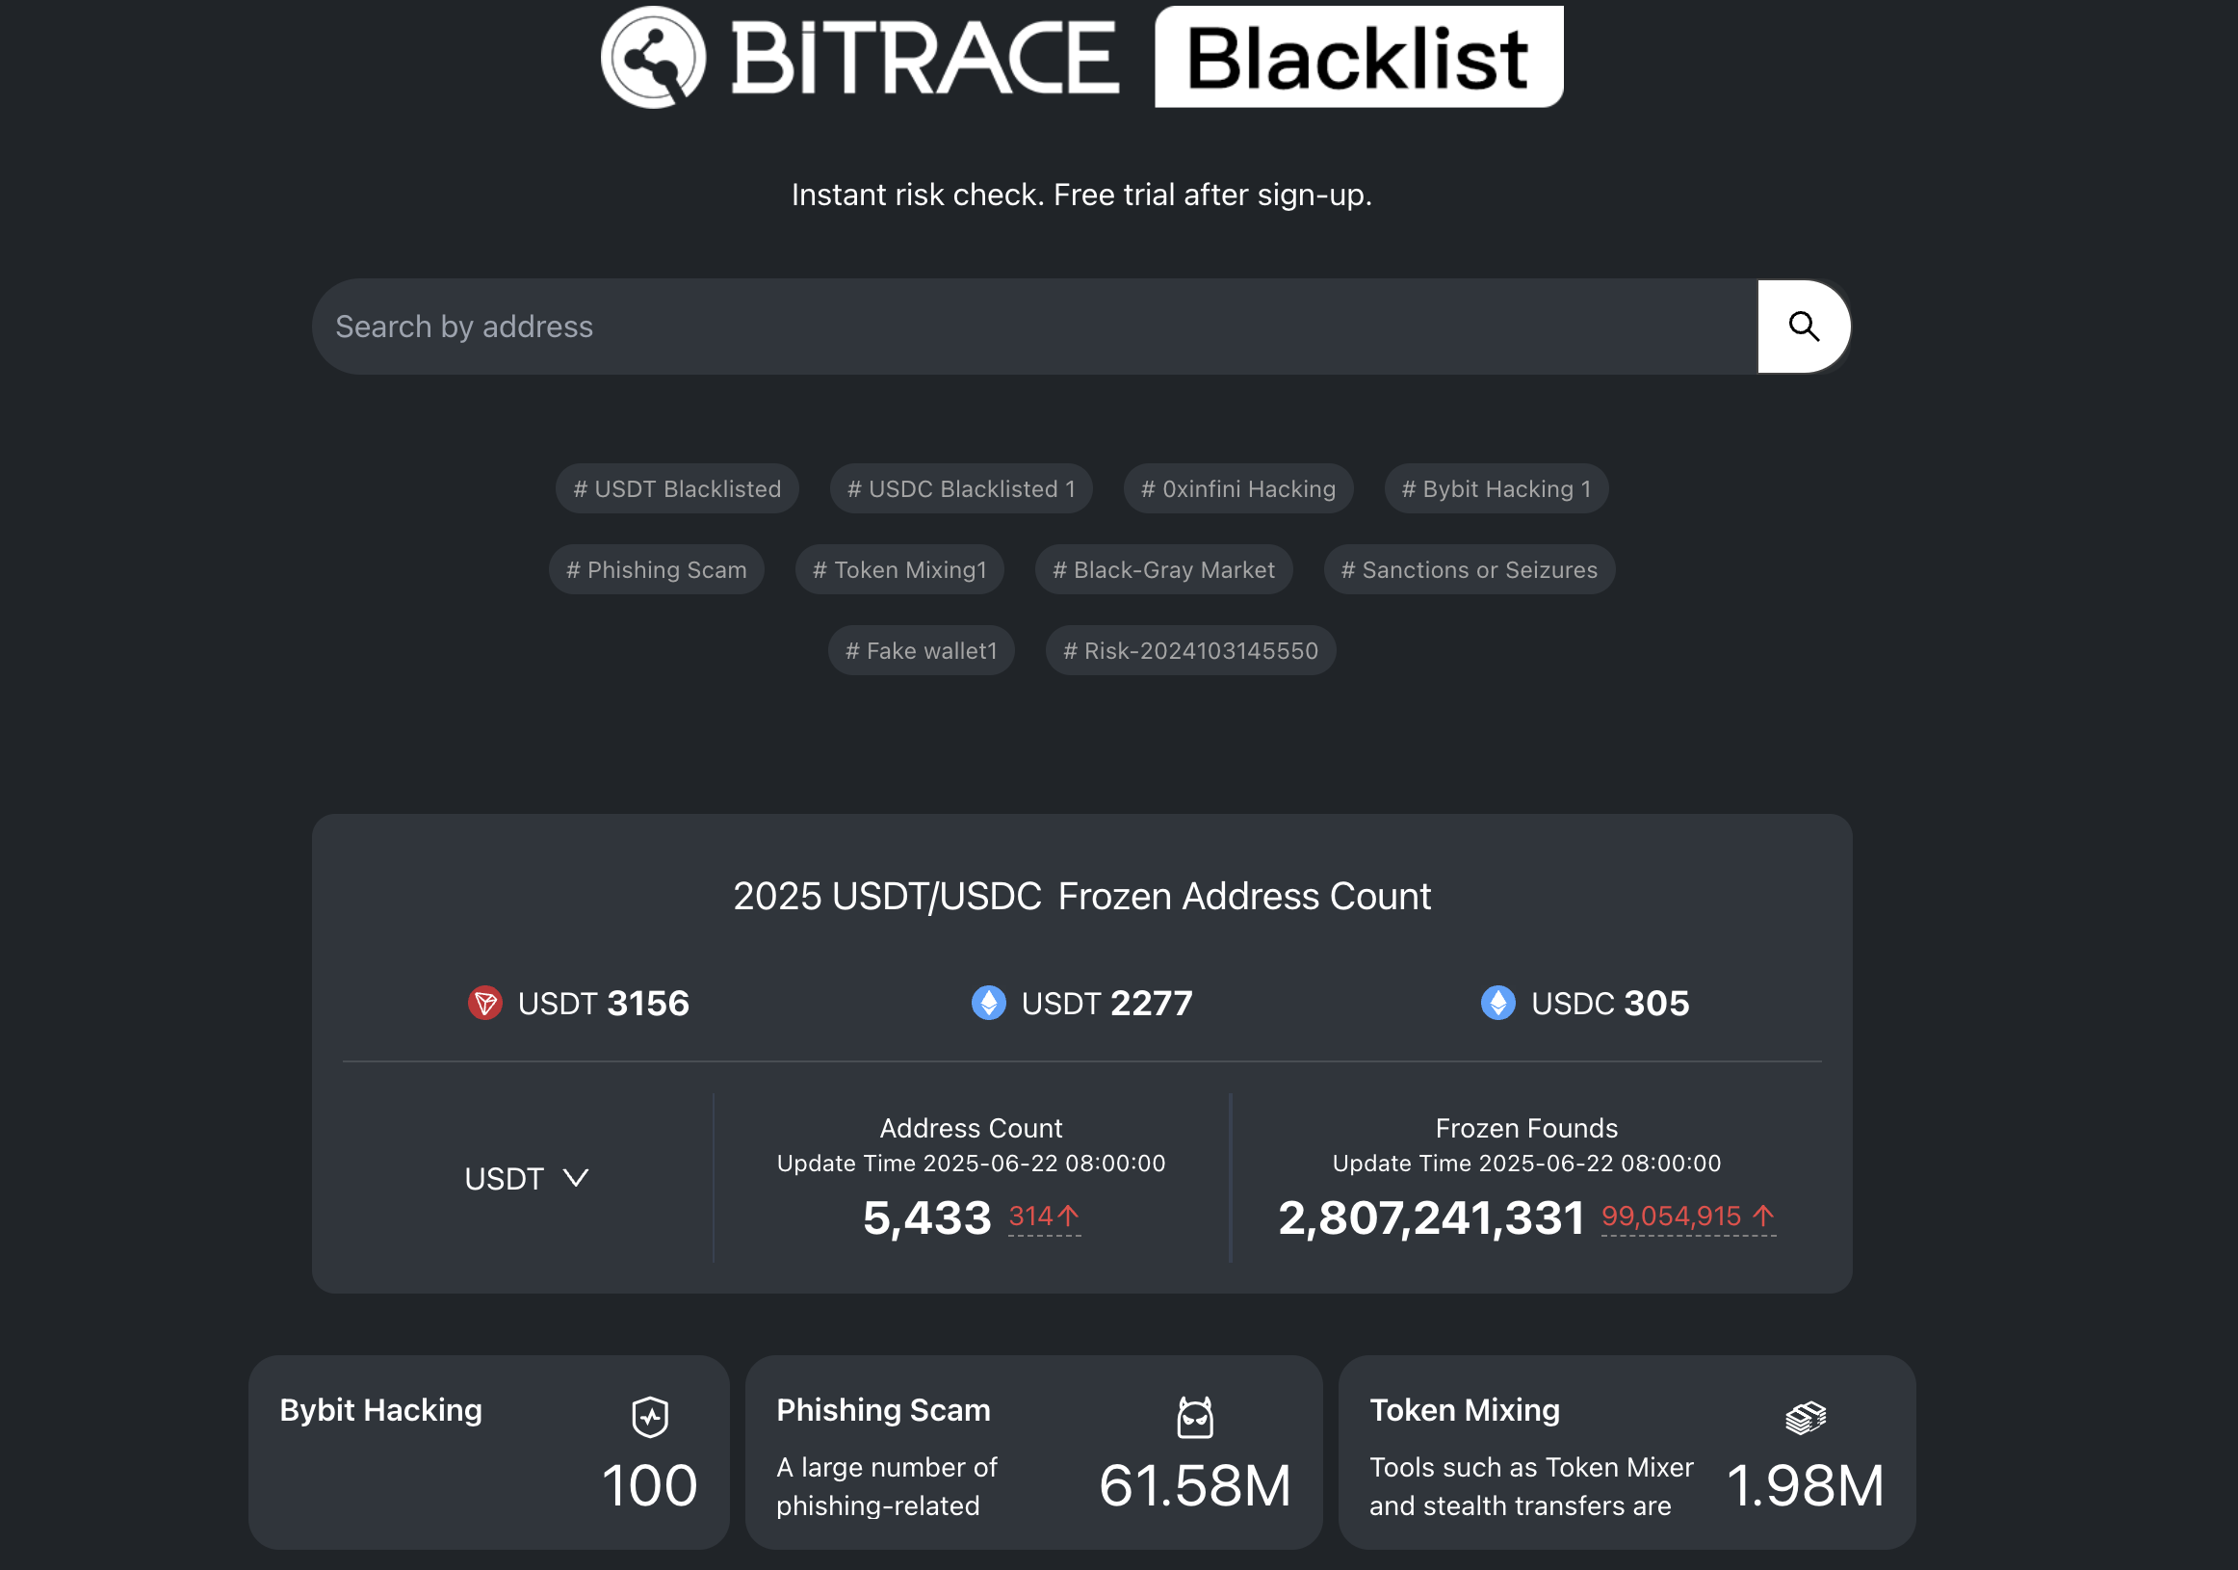The height and width of the screenshot is (1570, 2238).
Task: Click the Update Time under Frozen Founds
Action: [x=1526, y=1164]
